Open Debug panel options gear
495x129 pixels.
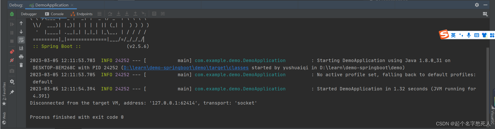tap(477, 5)
